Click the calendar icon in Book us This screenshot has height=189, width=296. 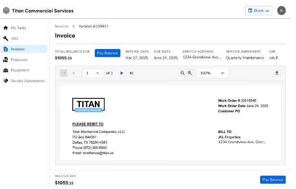pyautogui.click(x=250, y=11)
